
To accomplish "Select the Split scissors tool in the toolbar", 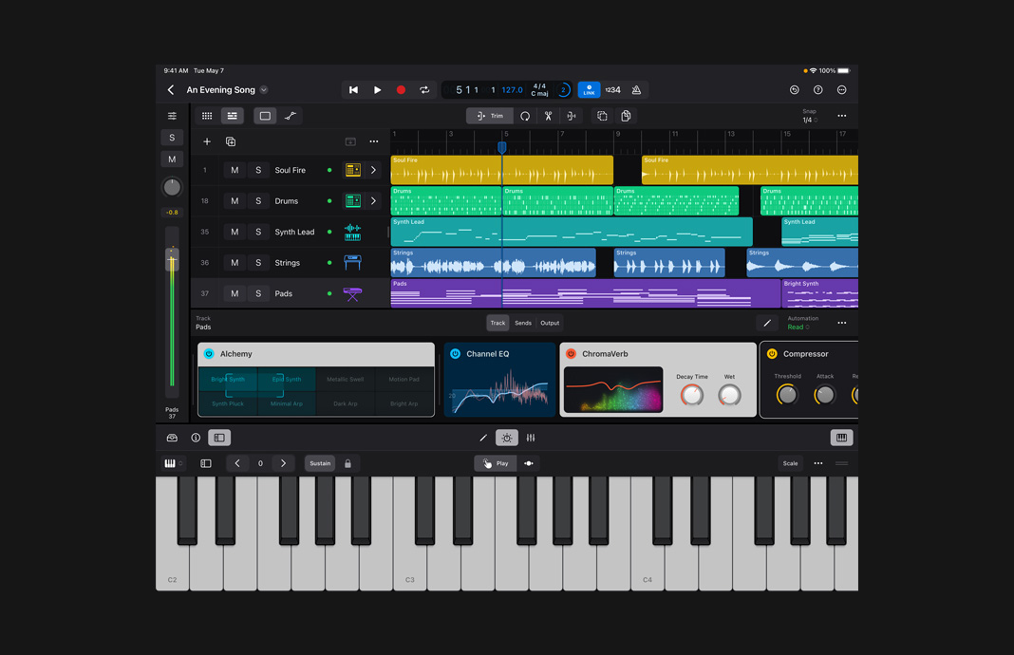I will [x=548, y=115].
